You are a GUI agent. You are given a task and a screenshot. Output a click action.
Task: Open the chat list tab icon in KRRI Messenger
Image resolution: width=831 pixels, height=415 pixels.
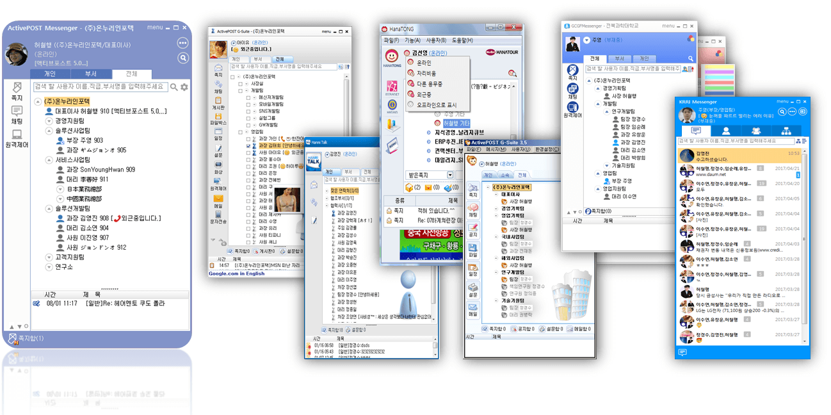point(695,131)
